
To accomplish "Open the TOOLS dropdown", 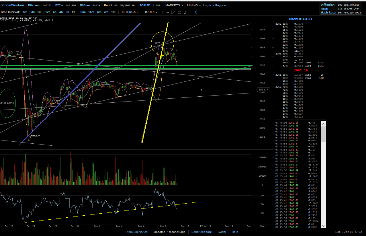I will click(x=151, y=12).
